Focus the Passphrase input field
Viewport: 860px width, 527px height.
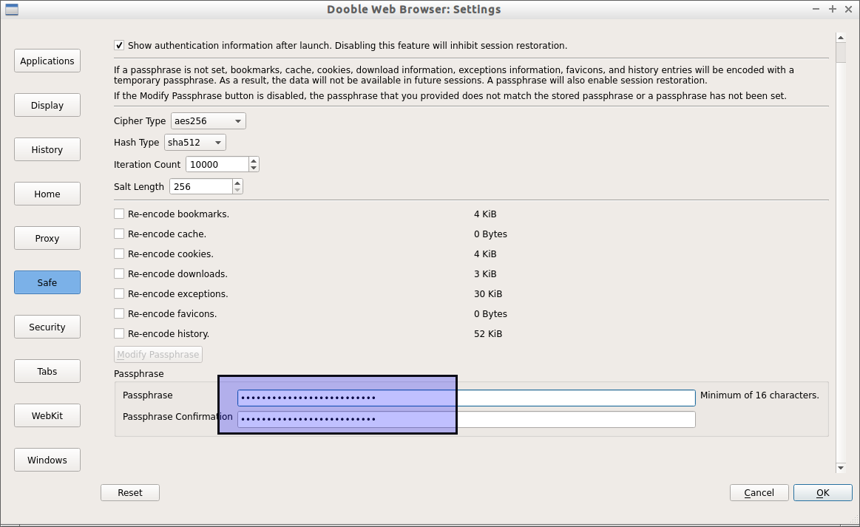point(466,398)
